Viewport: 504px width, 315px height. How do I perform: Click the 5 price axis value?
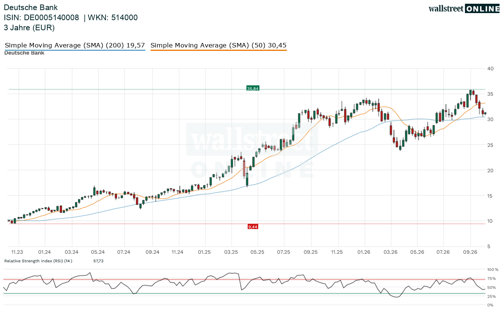pyautogui.click(x=489, y=246)
